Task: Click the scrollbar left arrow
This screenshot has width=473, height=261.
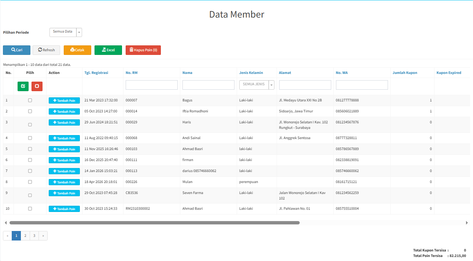Action: coord(5,223)
